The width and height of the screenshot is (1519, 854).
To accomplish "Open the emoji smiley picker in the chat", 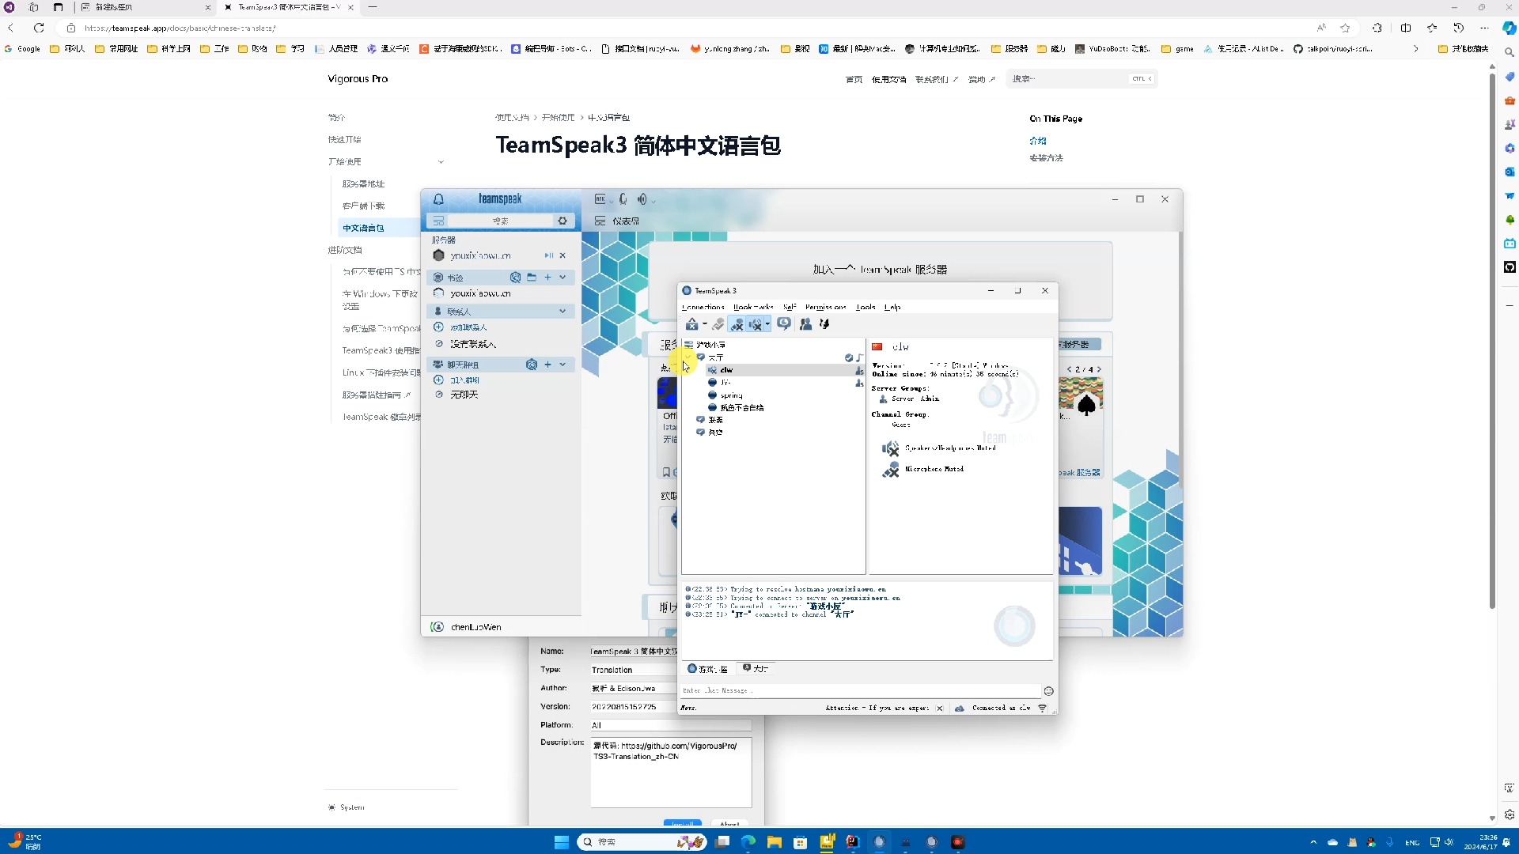I will (1048, 691).
